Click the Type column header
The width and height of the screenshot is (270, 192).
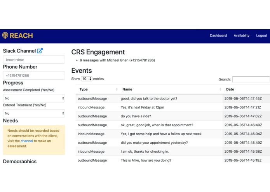tap(97, 89)
